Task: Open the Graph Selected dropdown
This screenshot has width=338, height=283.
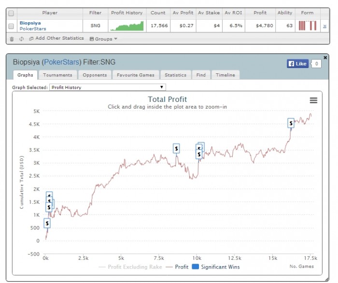Action: 108,87
